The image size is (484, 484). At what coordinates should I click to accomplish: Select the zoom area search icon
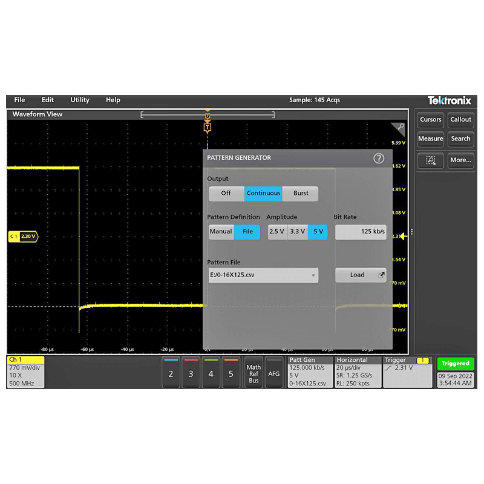point(430,160)
